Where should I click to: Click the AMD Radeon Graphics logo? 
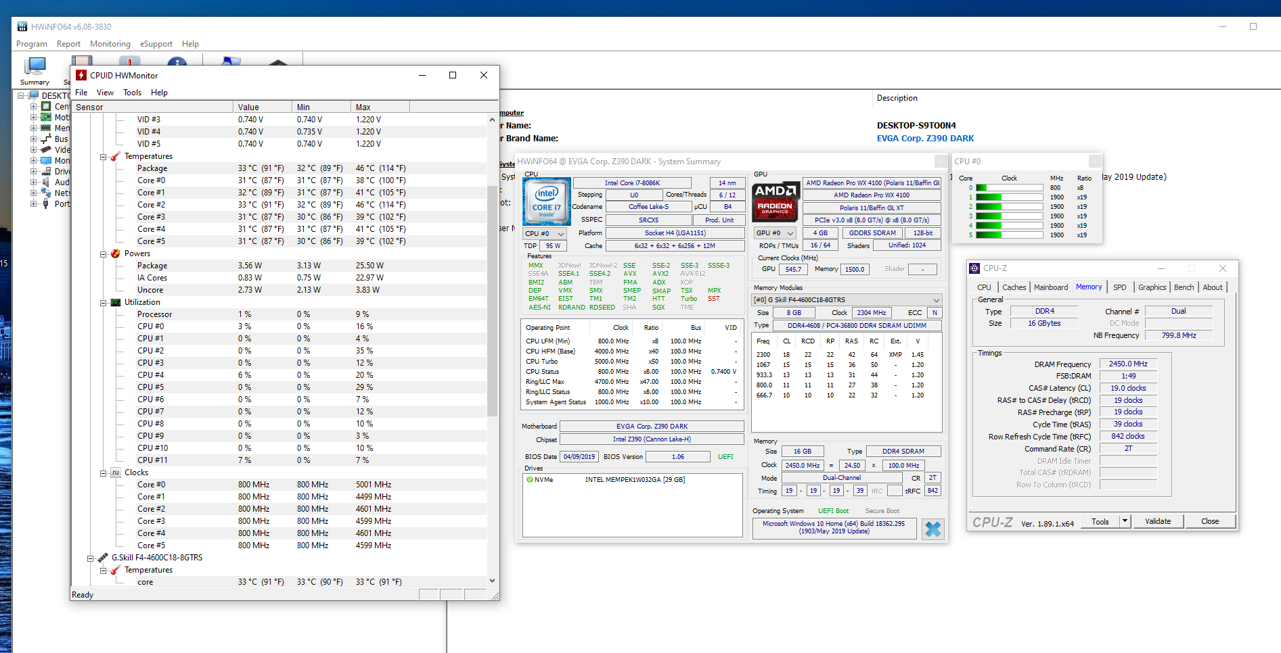point(776,201)
